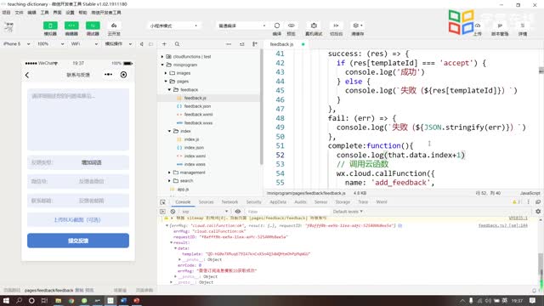Collapse the index folder

169,131
